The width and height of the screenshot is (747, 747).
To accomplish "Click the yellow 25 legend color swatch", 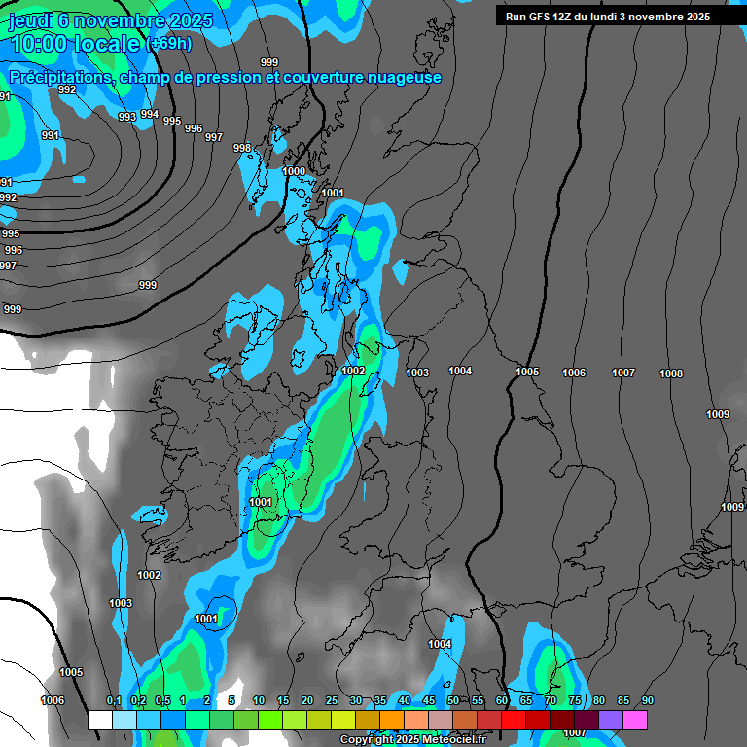I will click(343, 721).
